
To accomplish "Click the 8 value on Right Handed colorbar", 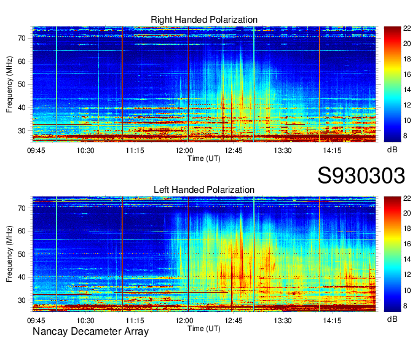I will click(406, 136).
